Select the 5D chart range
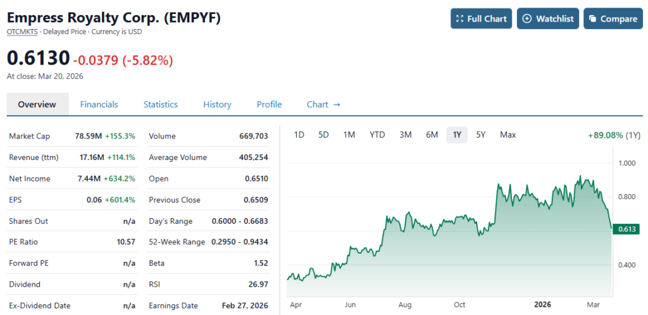 pyautogui.click(x=323, y=135)
